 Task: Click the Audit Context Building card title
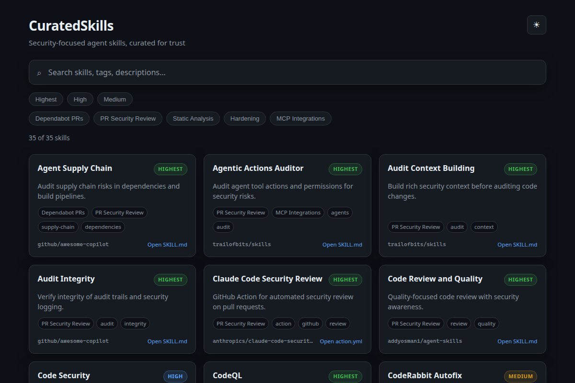431,169
